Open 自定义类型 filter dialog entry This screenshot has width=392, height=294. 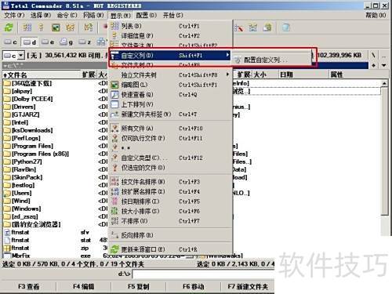[x=170, y=158]
